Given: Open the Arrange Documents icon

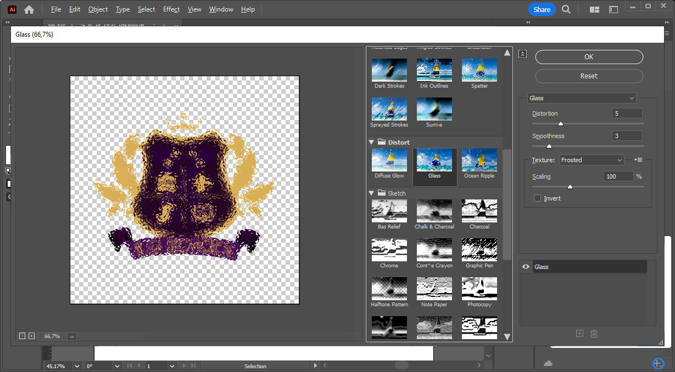Looking at the screenshot, I should point(594,9).
